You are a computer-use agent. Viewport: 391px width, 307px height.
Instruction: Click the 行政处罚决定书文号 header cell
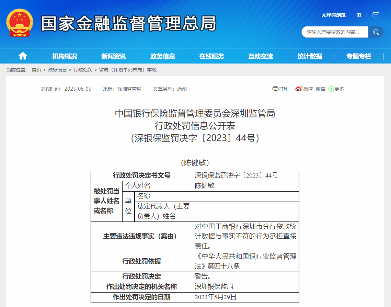[141, 176]
